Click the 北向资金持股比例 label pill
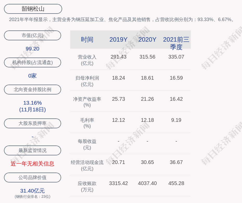The width and height of the screenshot is (242, 203). [x=33, y=90]
